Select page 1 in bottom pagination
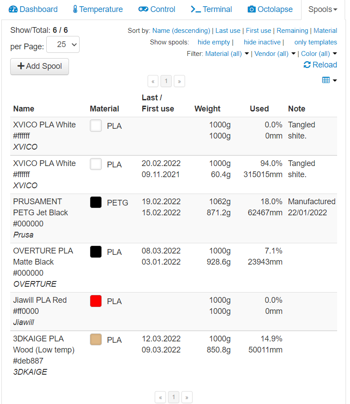Viewport: 350px width, 404px height. coord(173,397)
